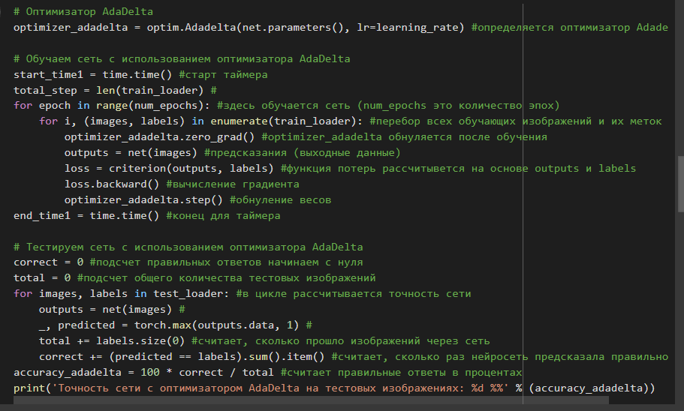This screenshot has width=684, height=411.
Task: Click the comment '#обнуление весов'
Action: pos(281,199)
